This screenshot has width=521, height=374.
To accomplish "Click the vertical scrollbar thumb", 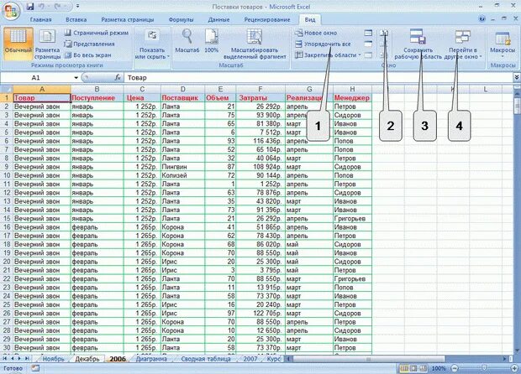I will (517, 106).
